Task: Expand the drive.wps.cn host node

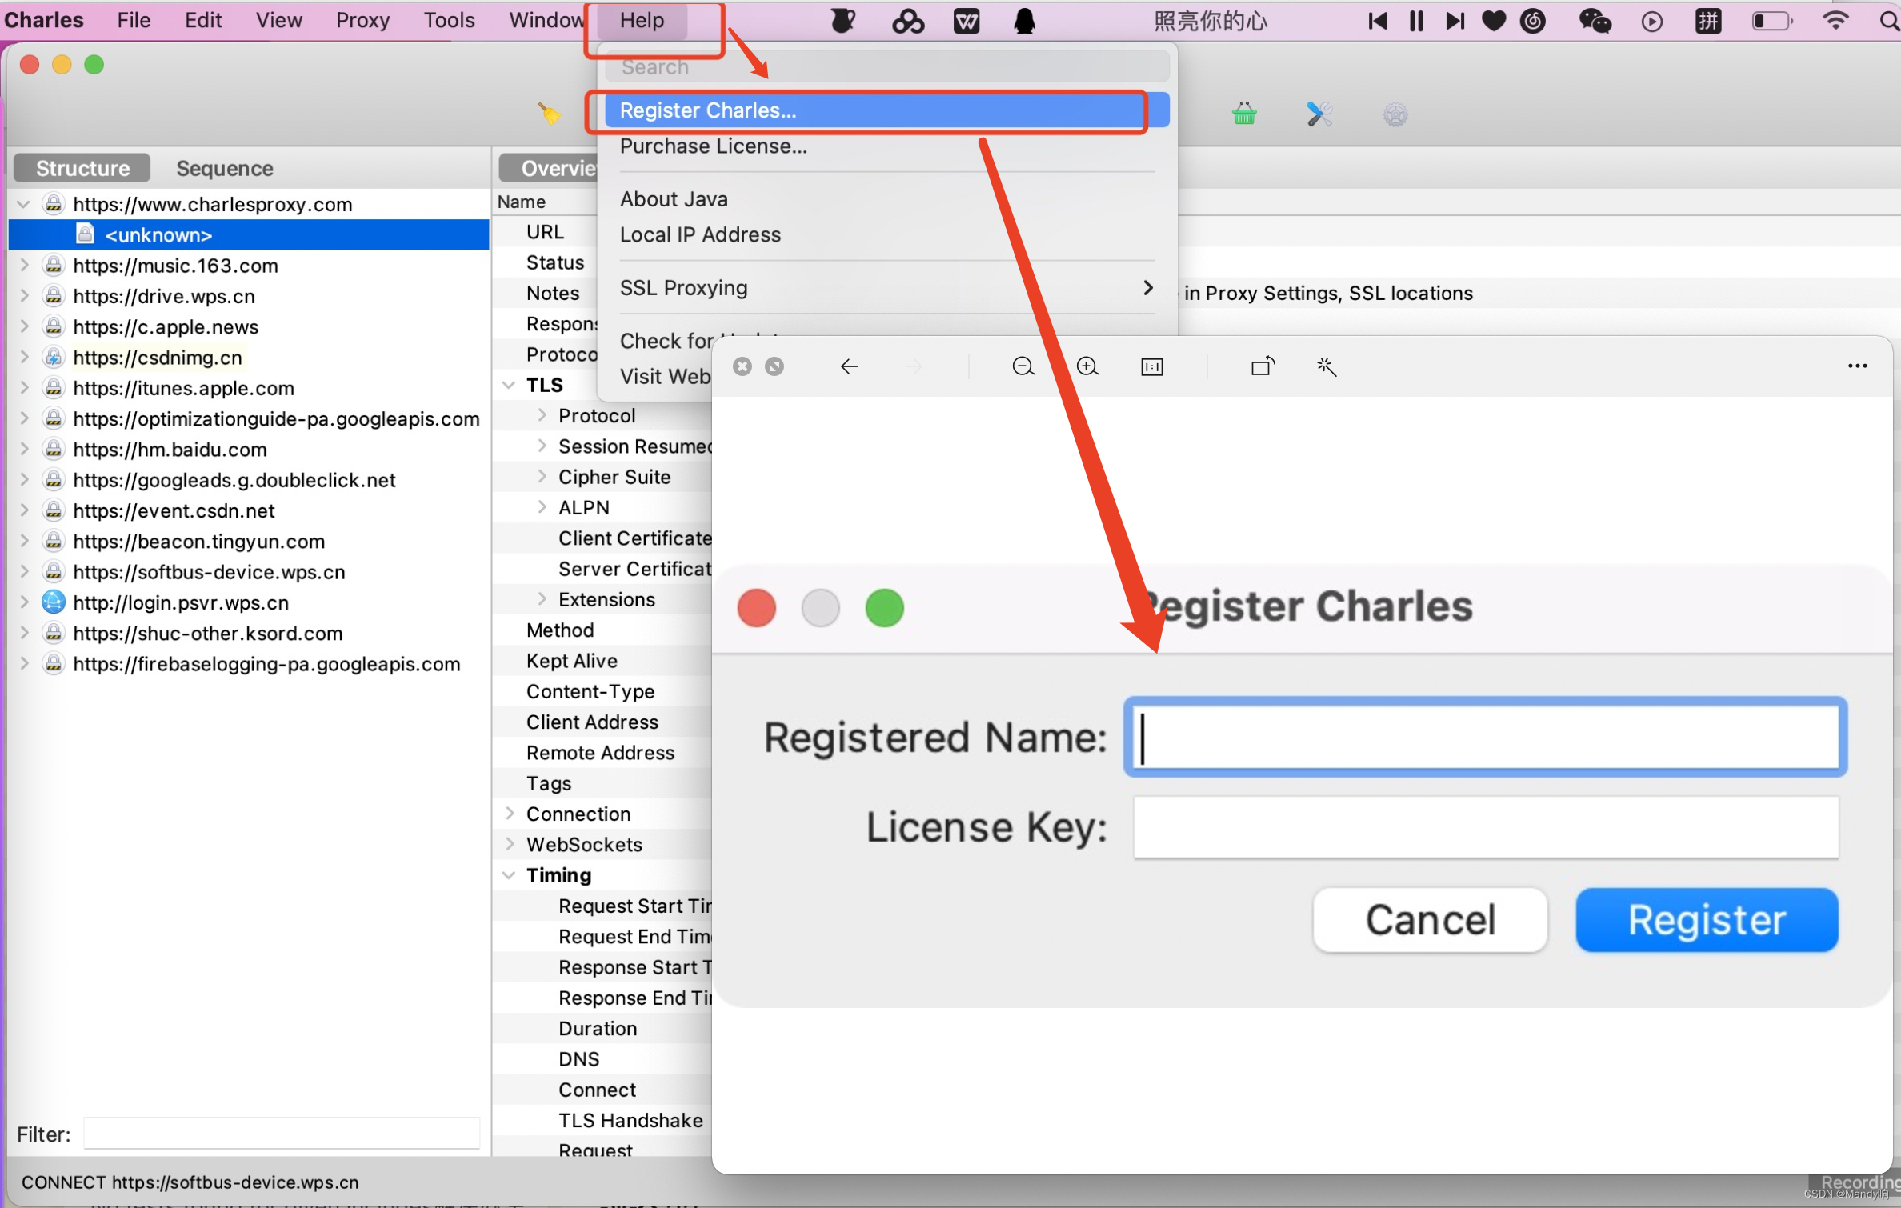Action: click(x=24, y=295)
